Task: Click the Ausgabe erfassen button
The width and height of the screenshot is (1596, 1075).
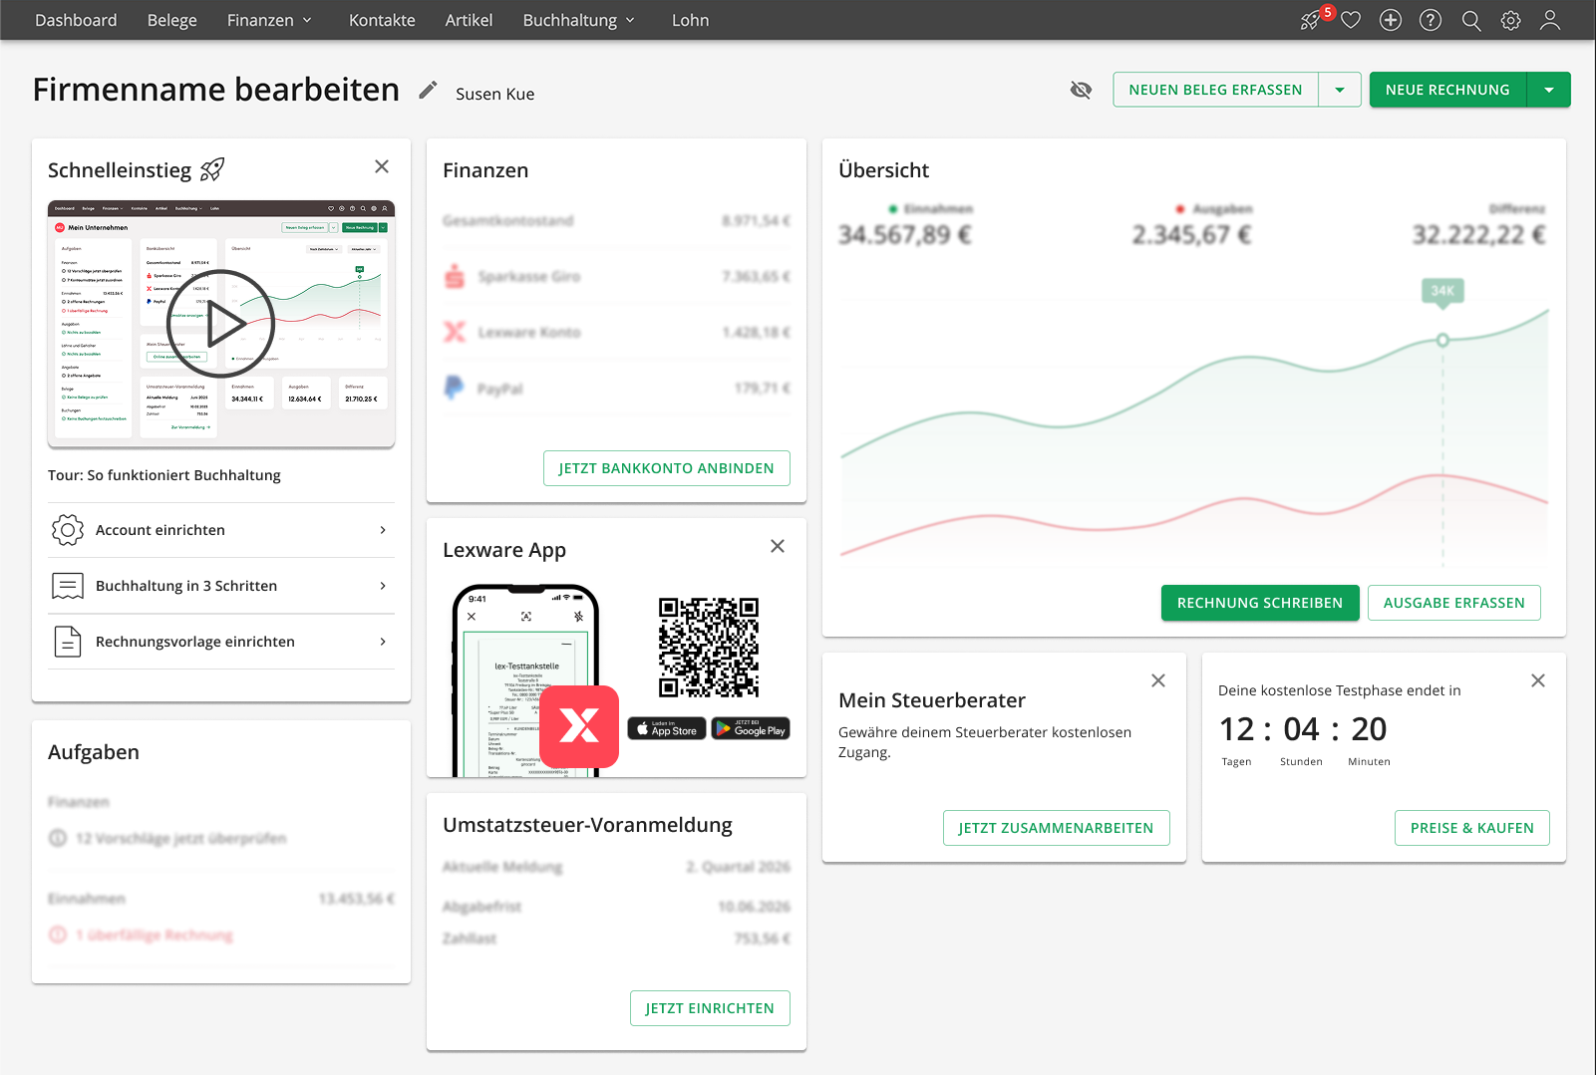Action: point(1453,603)
